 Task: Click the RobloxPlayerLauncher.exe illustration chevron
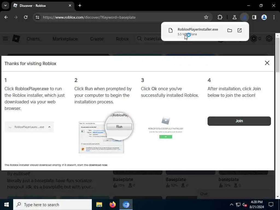49,127
